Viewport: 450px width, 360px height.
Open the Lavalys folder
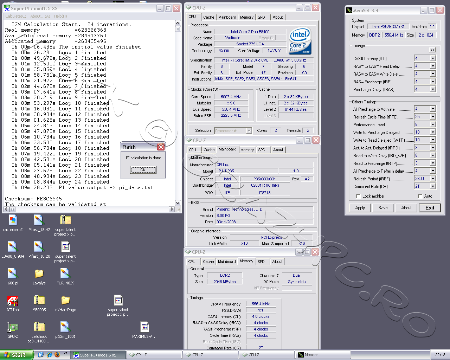tap(39, 276)
